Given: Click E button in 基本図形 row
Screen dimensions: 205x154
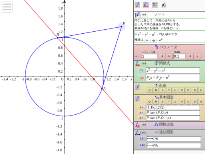Looking at the screenshot, I should [x=201, y=101].
